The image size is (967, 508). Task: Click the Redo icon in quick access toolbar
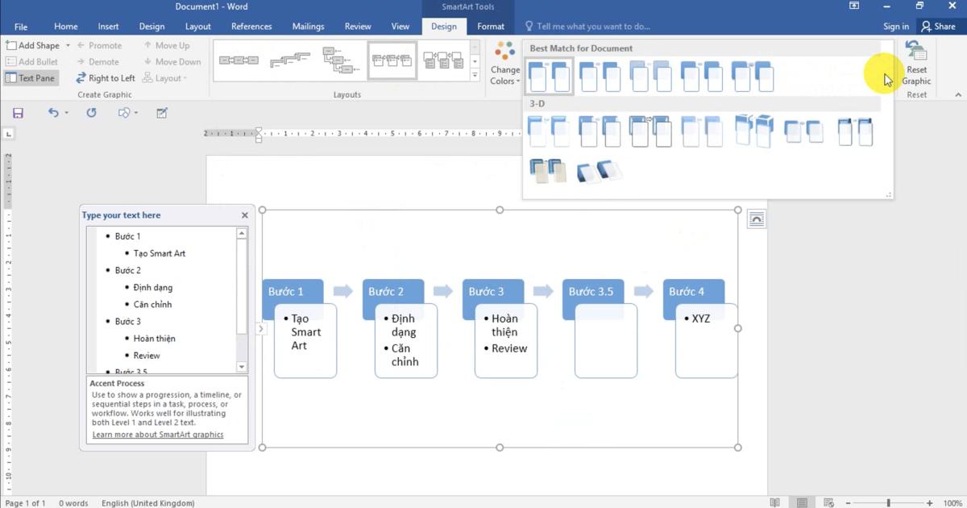(91, 113)
